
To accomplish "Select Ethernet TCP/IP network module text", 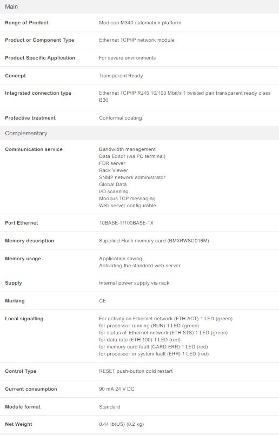I will pyautogui.click(x=137, y=40).
